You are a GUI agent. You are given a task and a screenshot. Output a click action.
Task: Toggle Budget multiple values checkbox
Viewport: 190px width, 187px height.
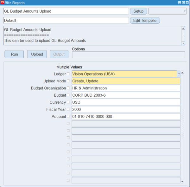[68, 95]
